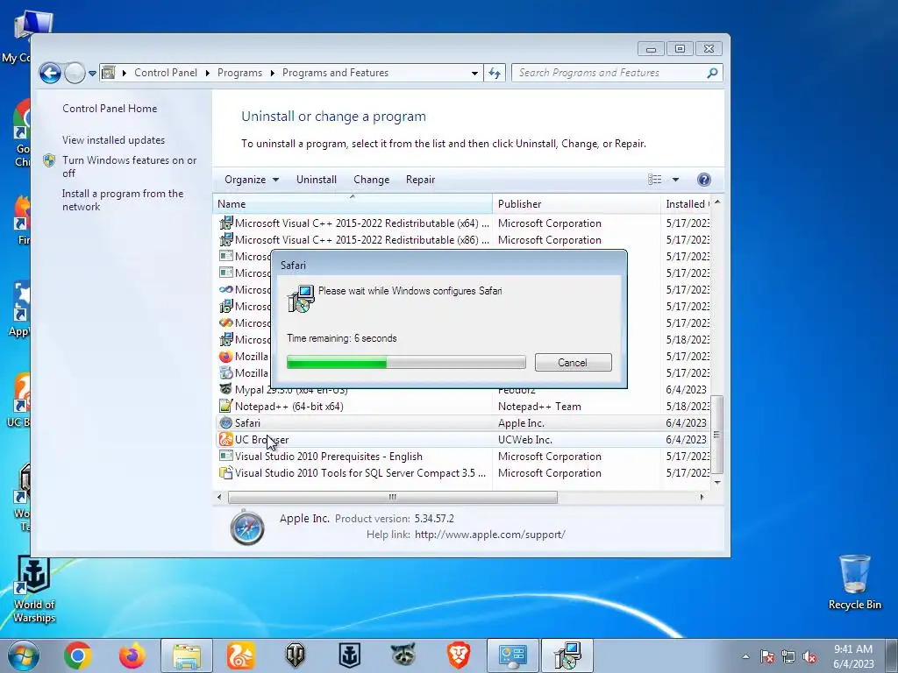This screenshot has height=673, width=898.
Task: Open recent pages dropdown beside navigation arrows
Action: (92, 74)
